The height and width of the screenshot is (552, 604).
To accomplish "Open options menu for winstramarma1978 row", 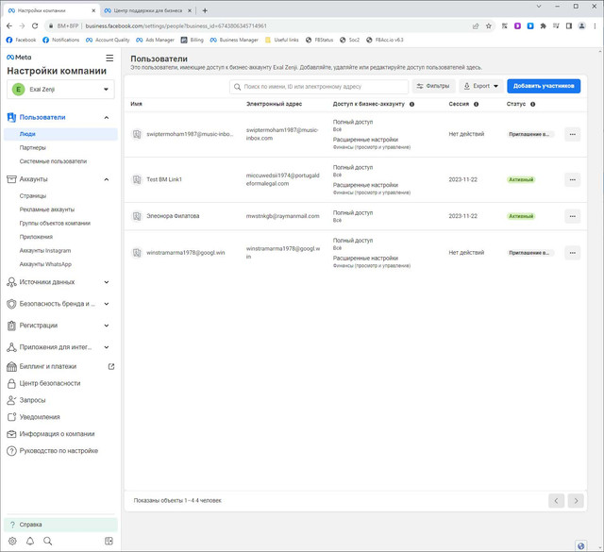I will (x=573, y=253).
